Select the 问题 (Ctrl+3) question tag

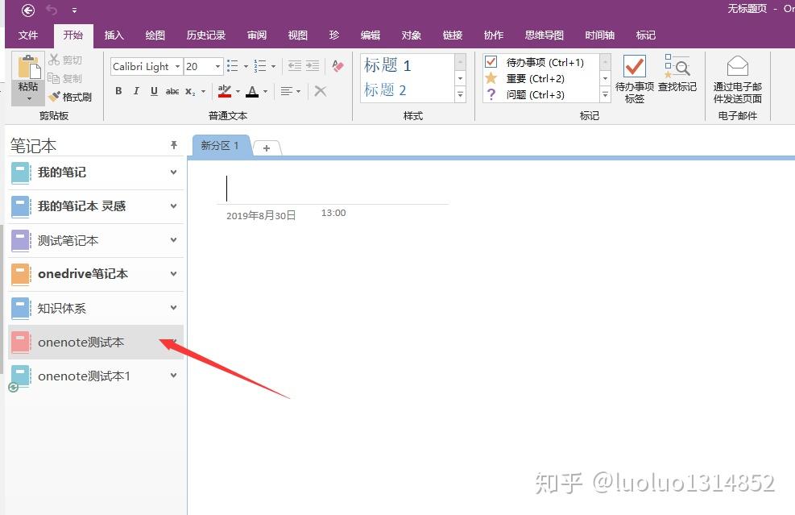[534, 95]
